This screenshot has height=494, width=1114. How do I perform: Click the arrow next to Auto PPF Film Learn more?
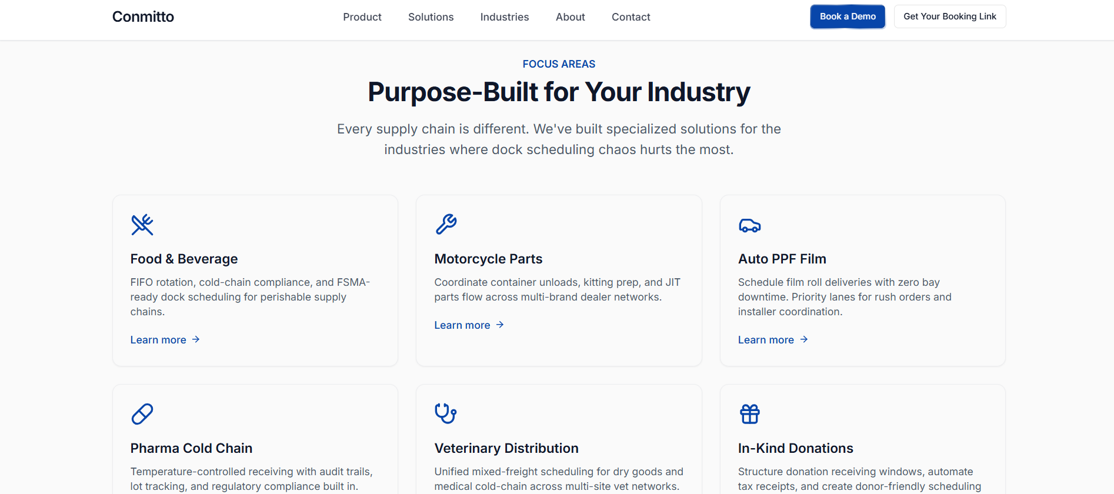pos(803,339)
